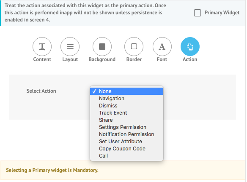The width and height of the screenshot is (247, 182).
Task: Pick Dismiss as the action
Action: click(126, 106)
